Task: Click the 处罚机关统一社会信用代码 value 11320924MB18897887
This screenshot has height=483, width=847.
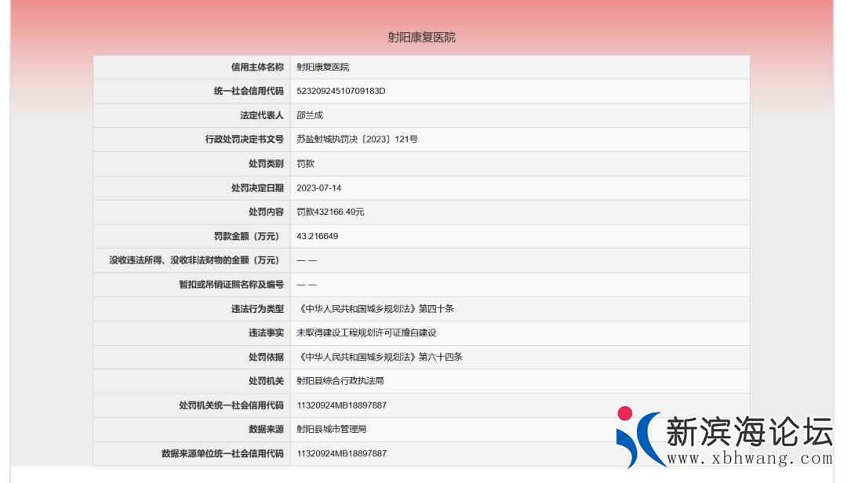Action: 342,405
